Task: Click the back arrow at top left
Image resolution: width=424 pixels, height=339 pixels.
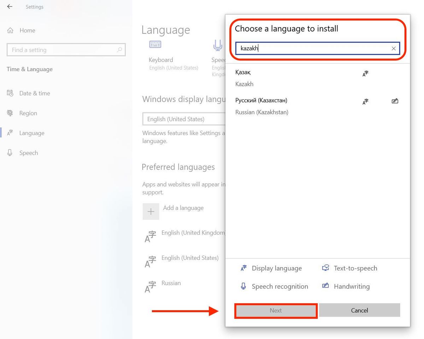Action: pos(10,6)
